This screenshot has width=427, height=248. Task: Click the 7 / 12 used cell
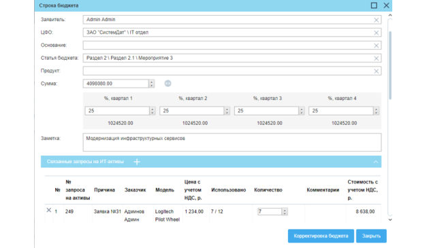click(217, 211)
